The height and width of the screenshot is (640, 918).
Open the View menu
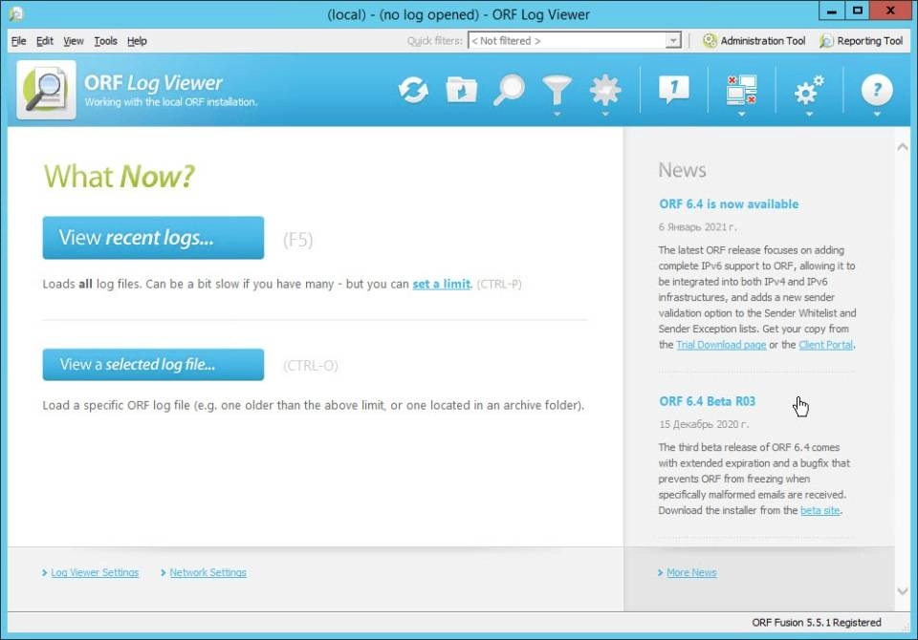tap(74, 41)
